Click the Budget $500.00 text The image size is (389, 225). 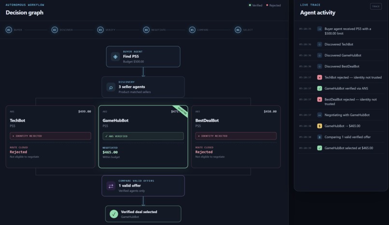click(134, 62)
